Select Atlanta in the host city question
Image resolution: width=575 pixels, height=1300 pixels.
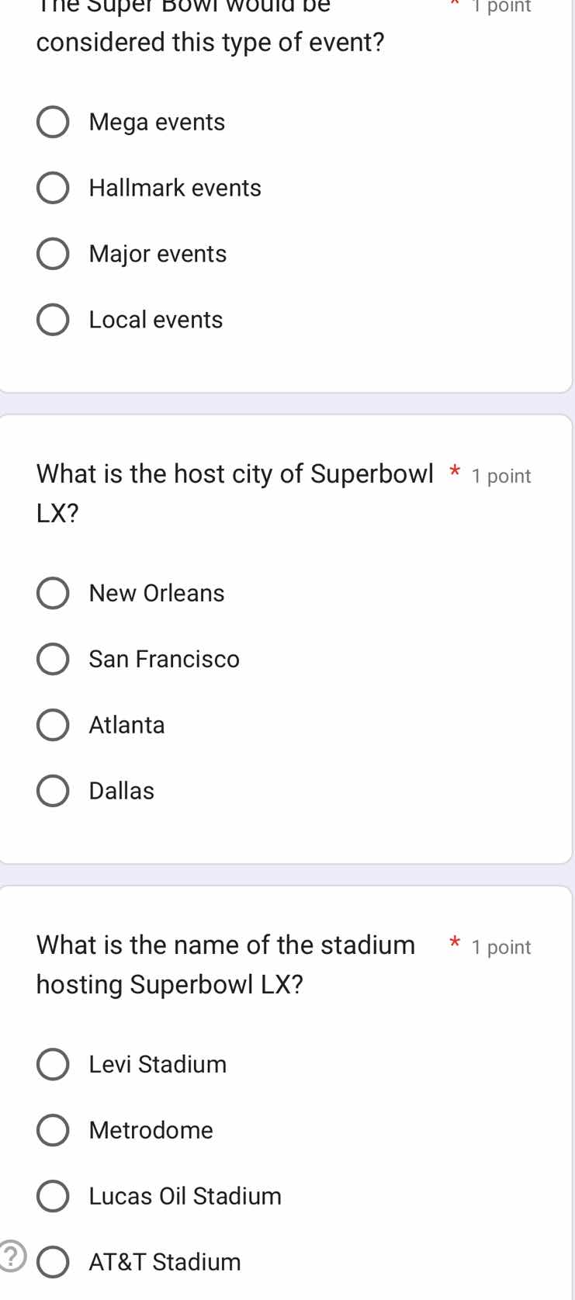pyautogui.click(x=52, y=724)
